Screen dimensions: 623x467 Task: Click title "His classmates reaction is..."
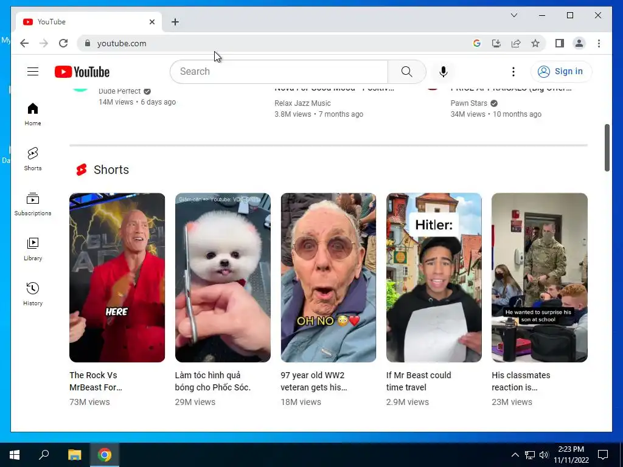[x=521, y=381]
